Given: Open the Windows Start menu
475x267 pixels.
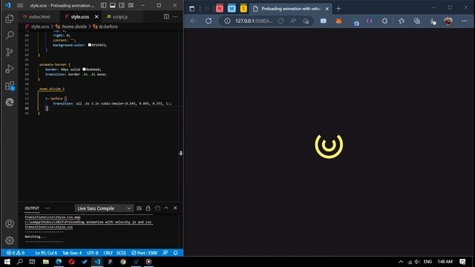Looking at the screenshot, I should coord(7,262).
